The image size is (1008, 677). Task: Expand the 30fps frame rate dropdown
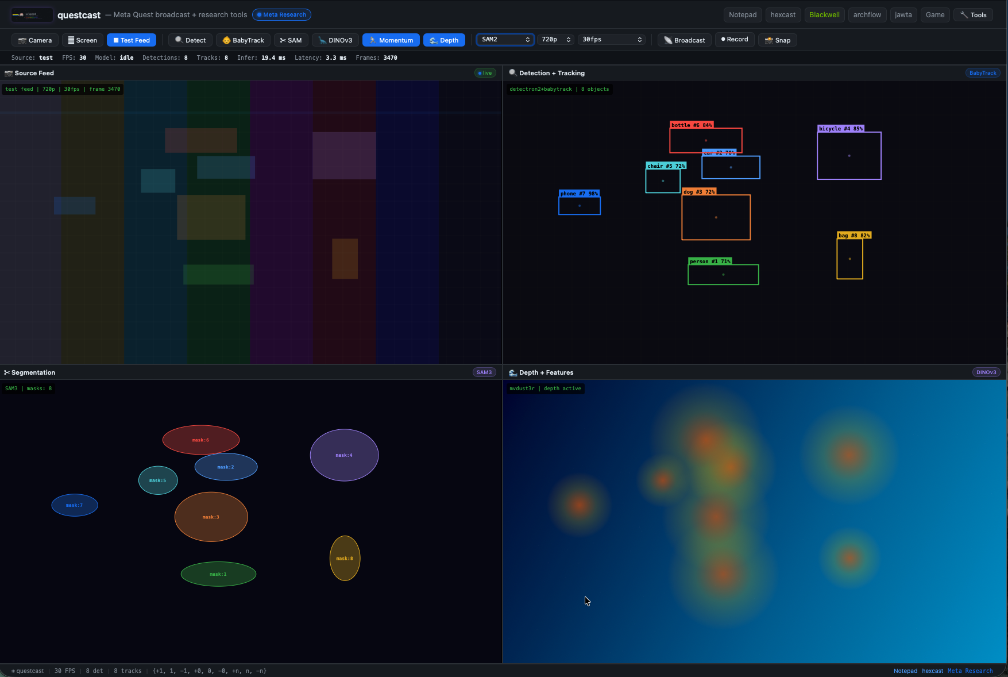611,40
